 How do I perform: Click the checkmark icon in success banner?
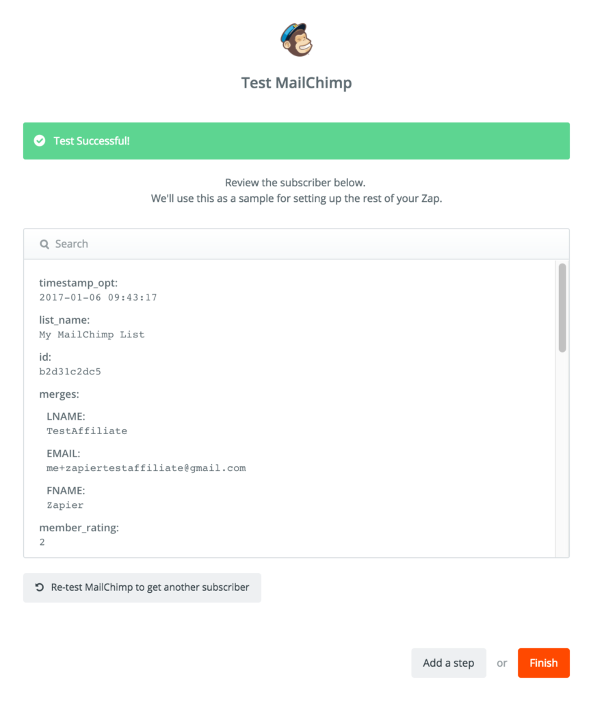40,141
